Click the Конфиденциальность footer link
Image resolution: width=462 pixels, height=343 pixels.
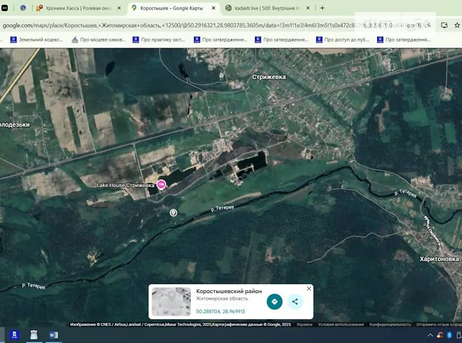(x=390, y=324)
